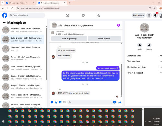Expand the Privacy & support section
This screenshot has height=126, width=162.
[144, 73]
